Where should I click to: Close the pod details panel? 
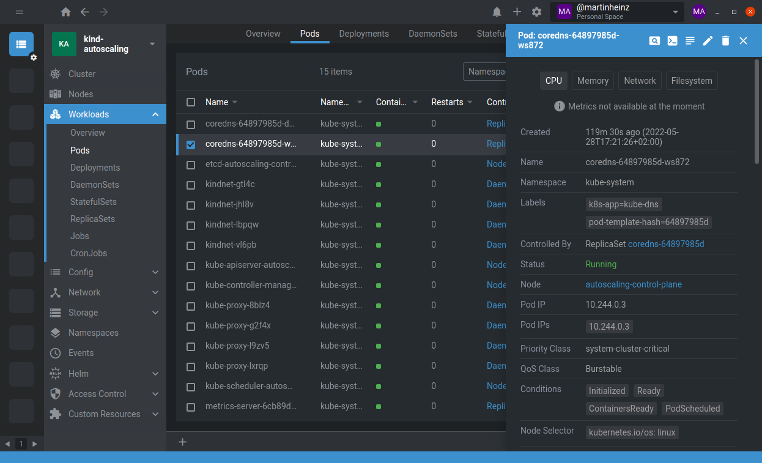743,41
